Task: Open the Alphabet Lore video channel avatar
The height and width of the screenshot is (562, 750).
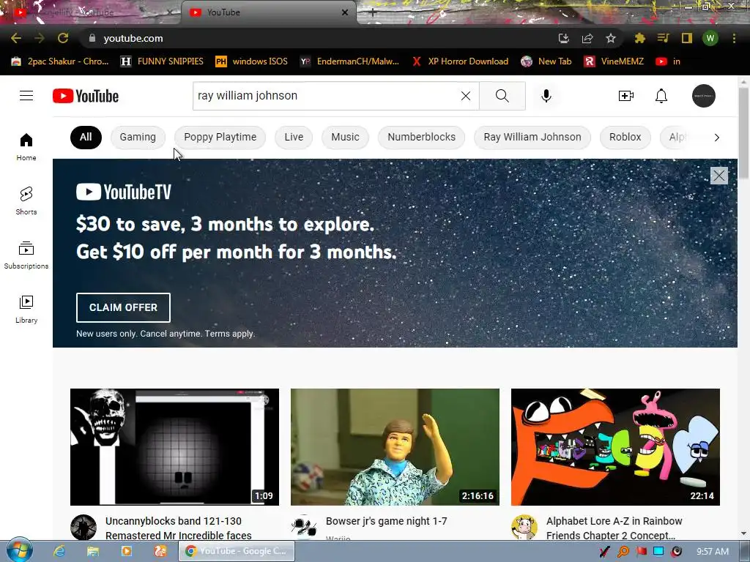Action: click(524, 527)
